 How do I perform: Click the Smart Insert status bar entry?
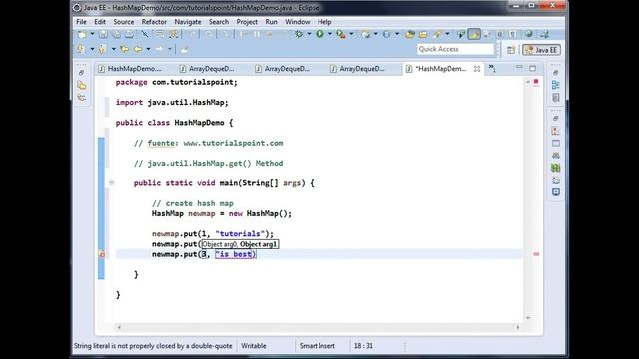318,346
